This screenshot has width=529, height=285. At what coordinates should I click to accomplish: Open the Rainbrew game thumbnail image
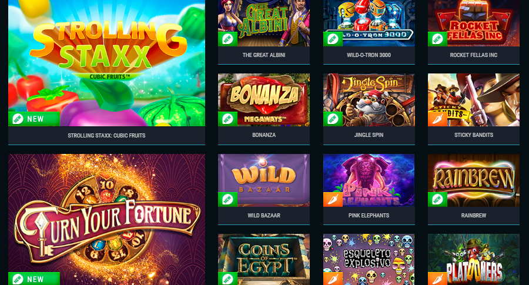(x=474, y=180)
